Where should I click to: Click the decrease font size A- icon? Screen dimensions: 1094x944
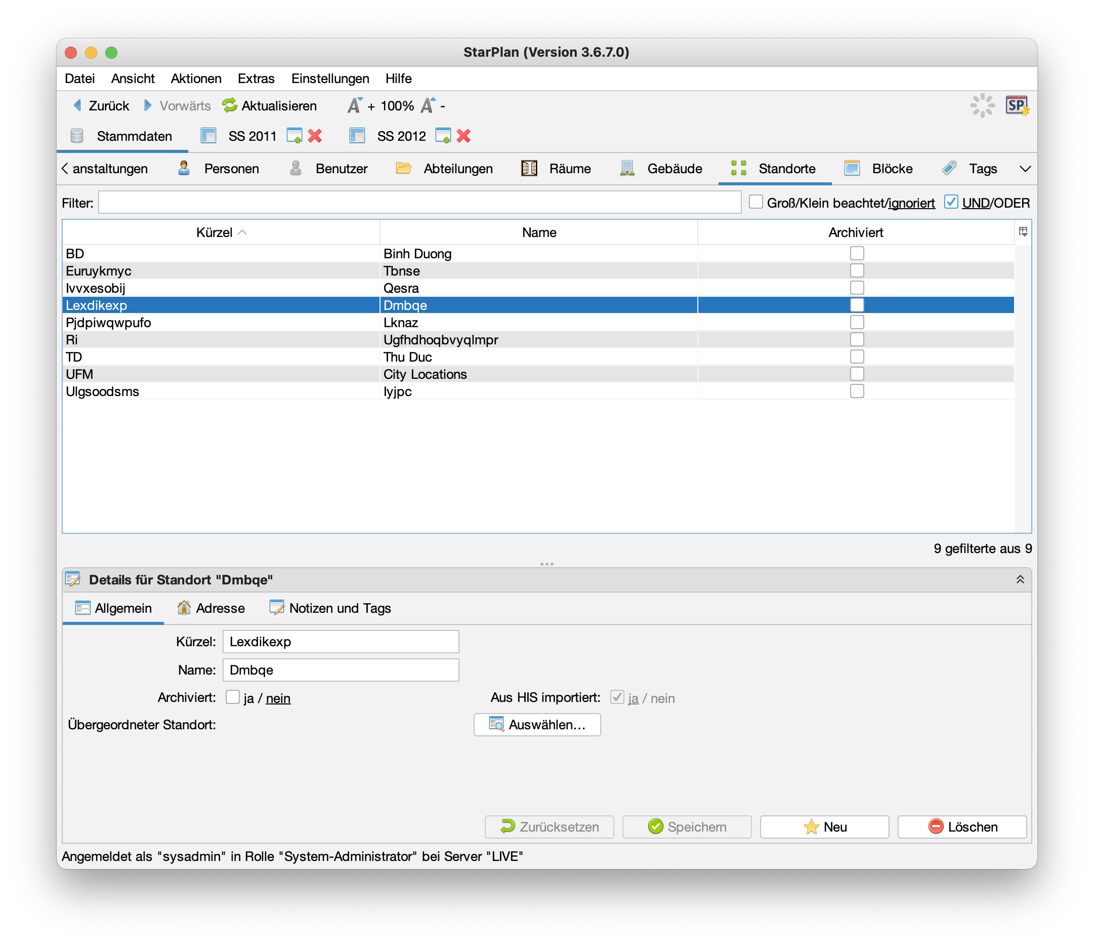pos(428,106)
